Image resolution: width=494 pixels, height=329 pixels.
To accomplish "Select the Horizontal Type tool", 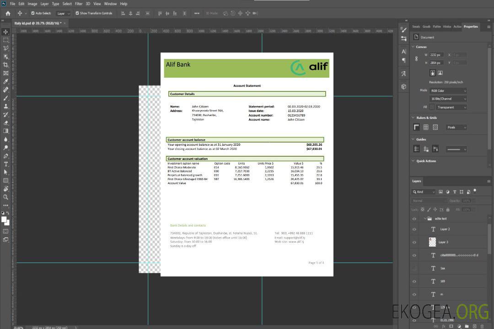I will [x=6, y=164].
